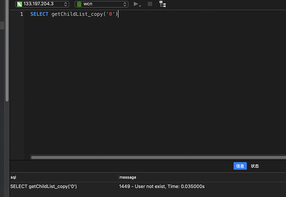Click the green connection icon
The width and height of the screenshot is (286, 197).
click(19, 4)
